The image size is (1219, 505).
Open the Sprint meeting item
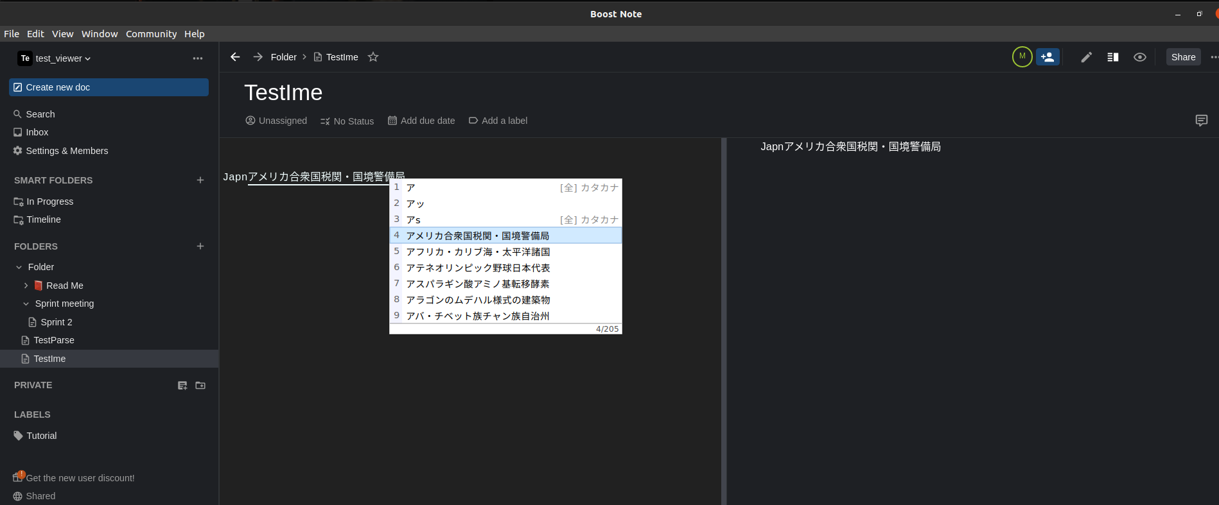point(64,304)
